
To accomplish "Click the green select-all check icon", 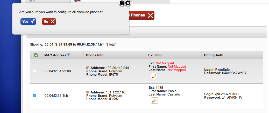I will pyautogui.click(x=36, y=55).
